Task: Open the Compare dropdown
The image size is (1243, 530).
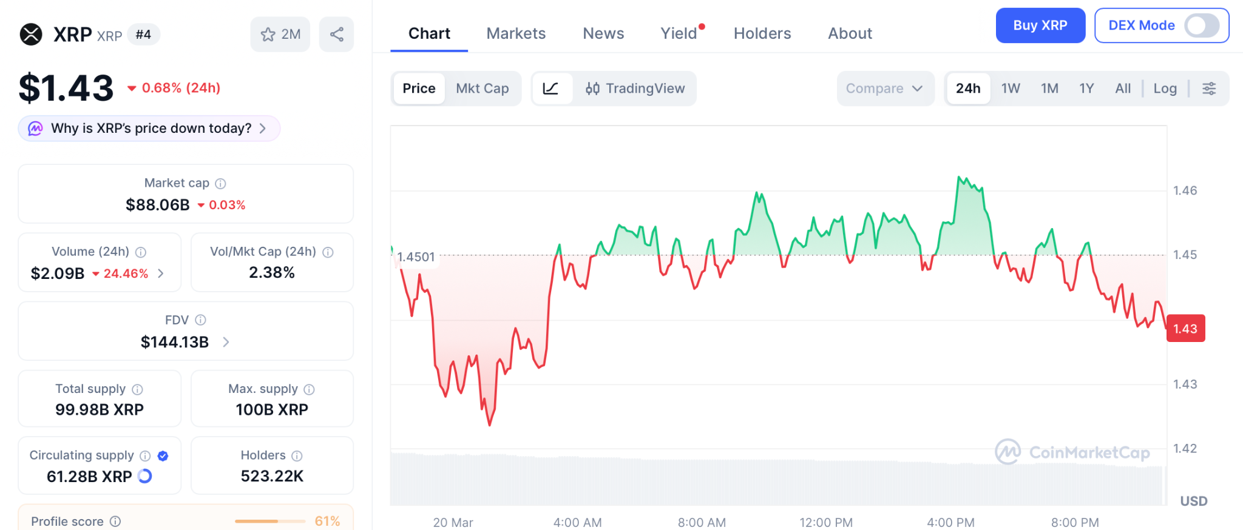Action: click(x=884, y=89)
